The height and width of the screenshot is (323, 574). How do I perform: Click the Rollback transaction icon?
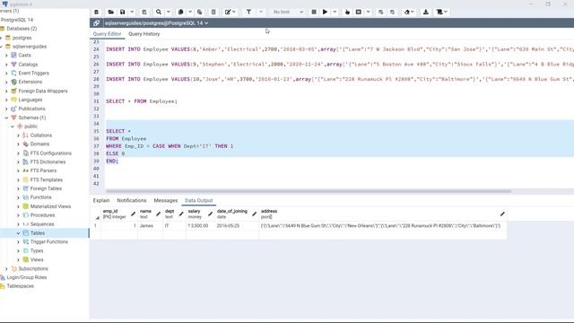pos(393,12)
